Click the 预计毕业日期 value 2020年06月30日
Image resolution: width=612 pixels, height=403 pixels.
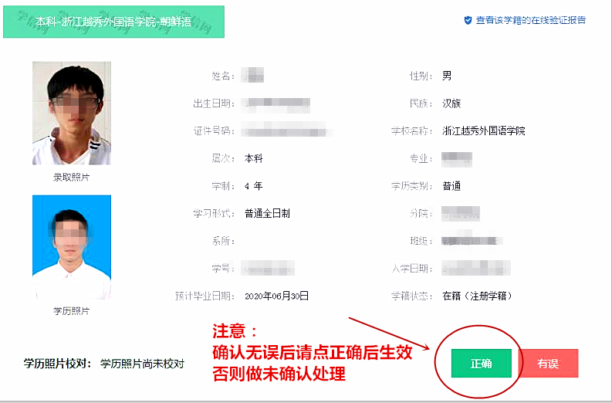click(x=277, y=296)
